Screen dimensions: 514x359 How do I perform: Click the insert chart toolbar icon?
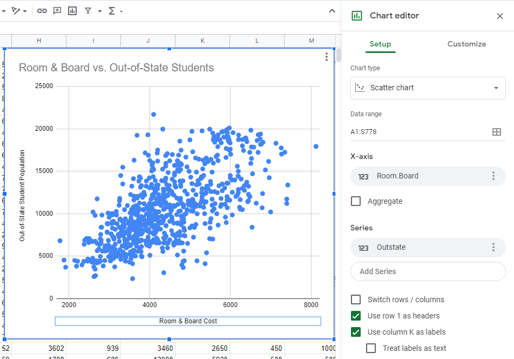[x=72, y=11]
